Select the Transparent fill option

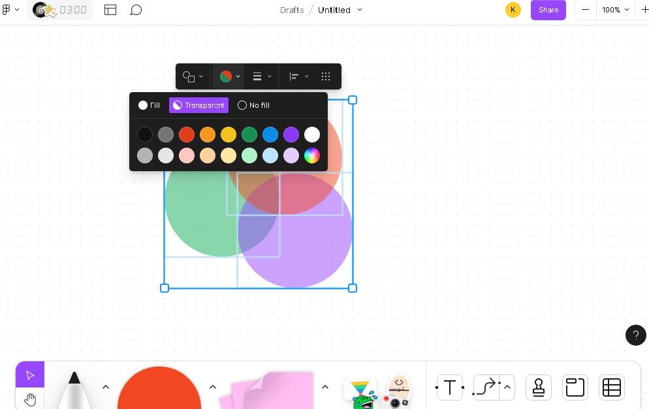[x=198, y=105]
